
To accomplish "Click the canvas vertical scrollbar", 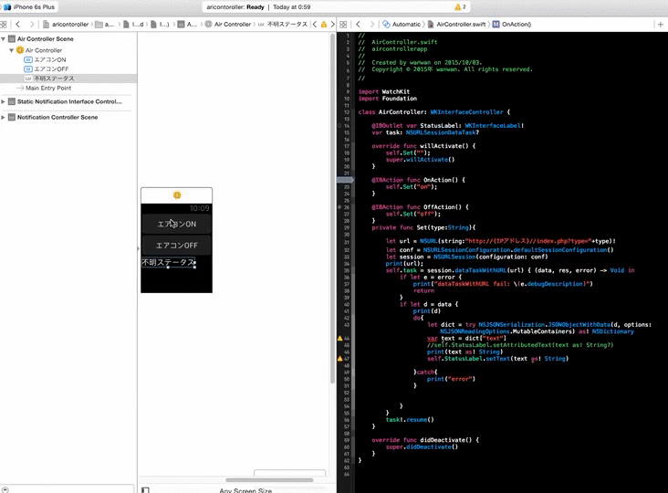I will coord(333,209).
